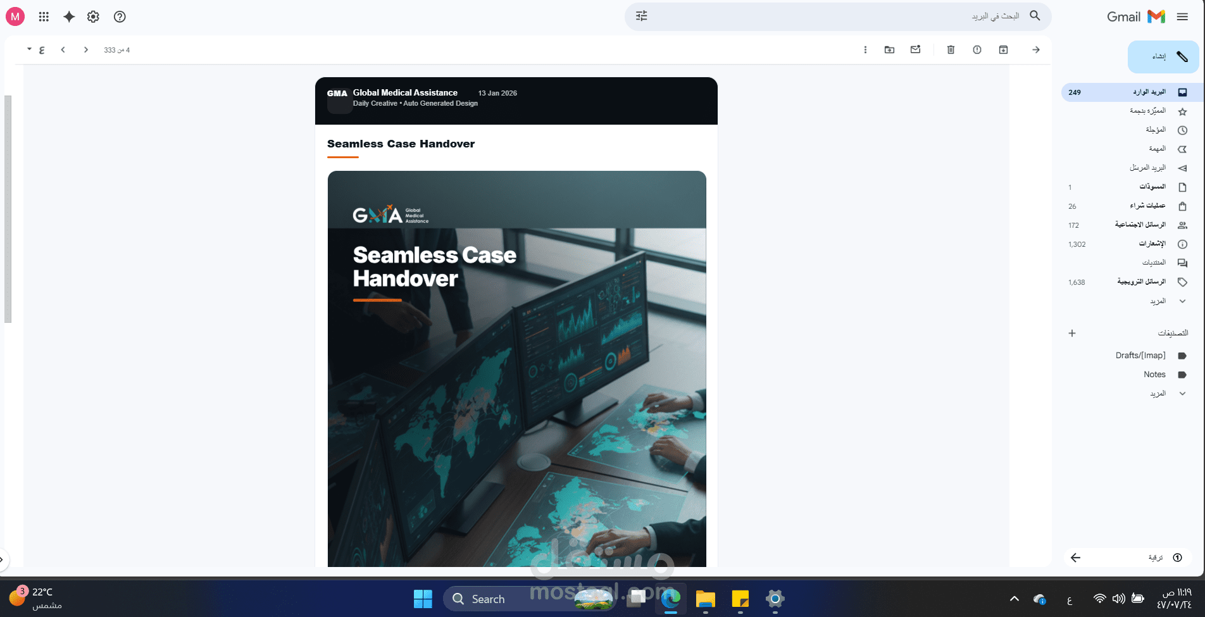Open Sticky Notes from taskbar
This screenshot has width=1205, height=617.
[740, 599]
